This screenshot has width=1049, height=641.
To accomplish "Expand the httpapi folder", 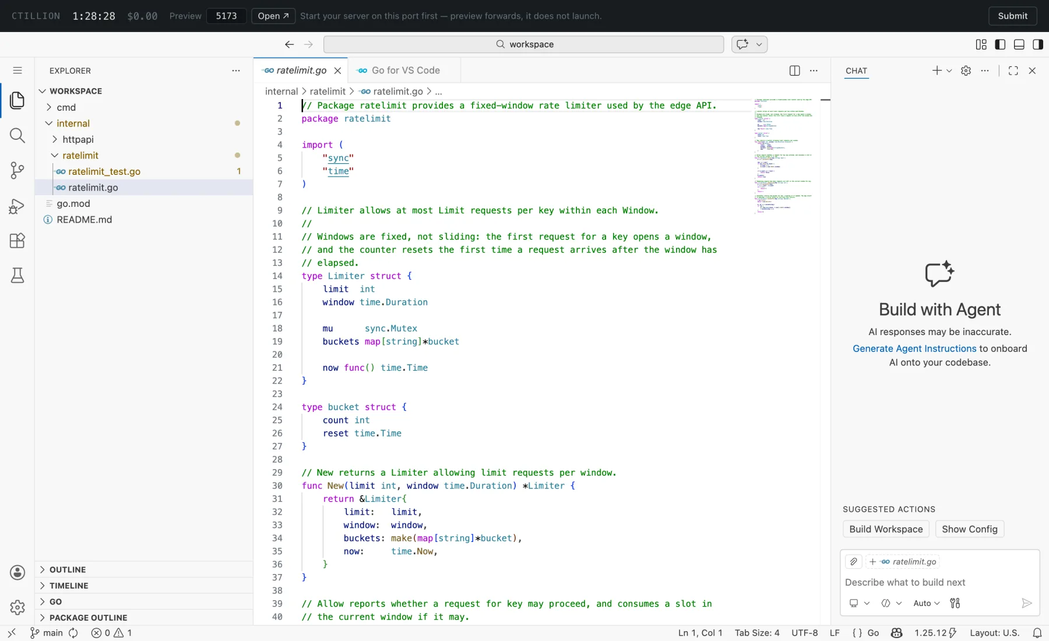I will 144,139.
